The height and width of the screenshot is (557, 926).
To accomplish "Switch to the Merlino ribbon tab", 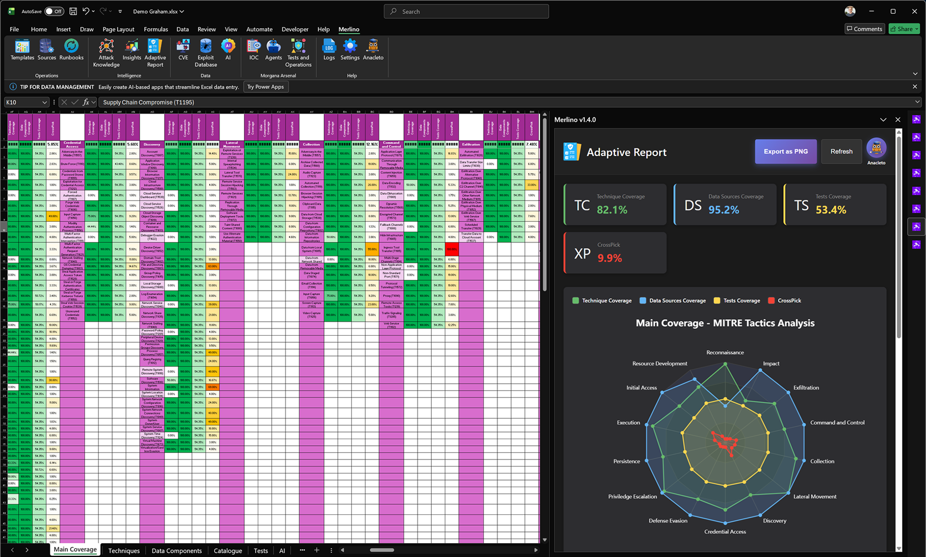I will click(348, 29).
